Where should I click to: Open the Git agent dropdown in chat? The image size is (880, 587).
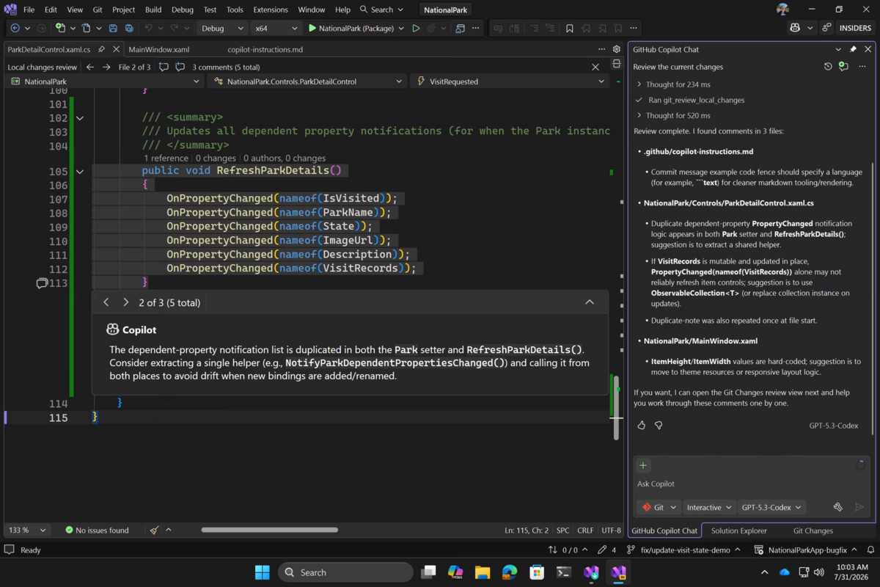(659, 507)
